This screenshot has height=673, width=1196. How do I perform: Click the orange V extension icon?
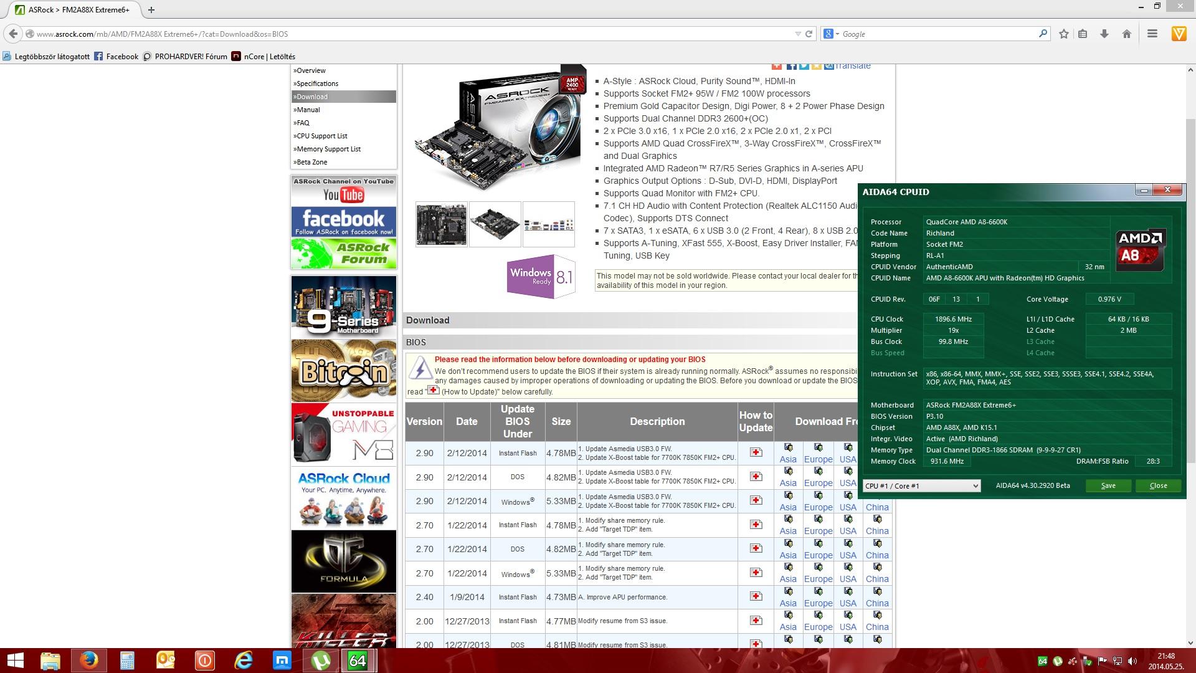click(1179, 34)
